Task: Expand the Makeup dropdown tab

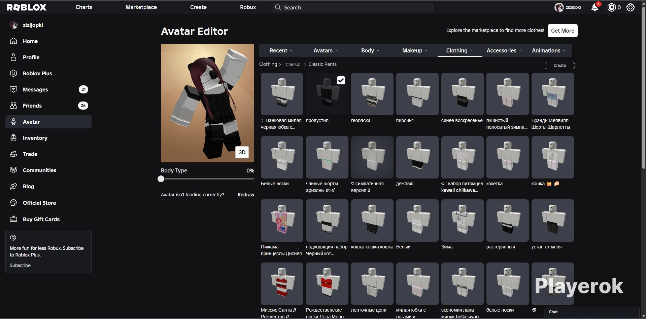Action: (x=415, y=50)
